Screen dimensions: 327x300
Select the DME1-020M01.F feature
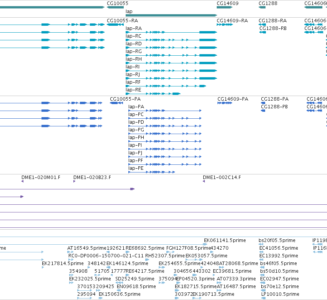pyautogui.click(x=23, y=181)
